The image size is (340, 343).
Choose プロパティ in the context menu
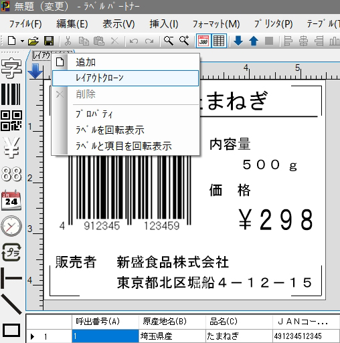point(125,114)
